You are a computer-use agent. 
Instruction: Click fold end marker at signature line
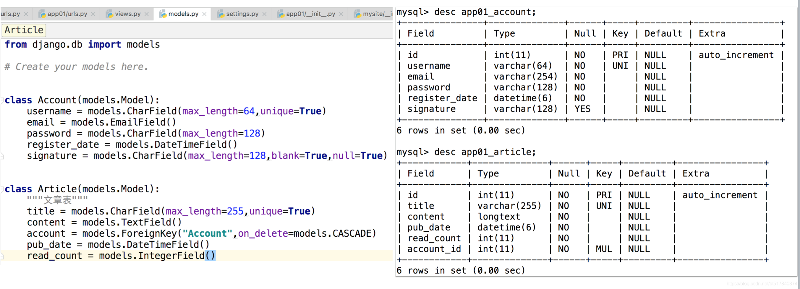click(2, 156)
